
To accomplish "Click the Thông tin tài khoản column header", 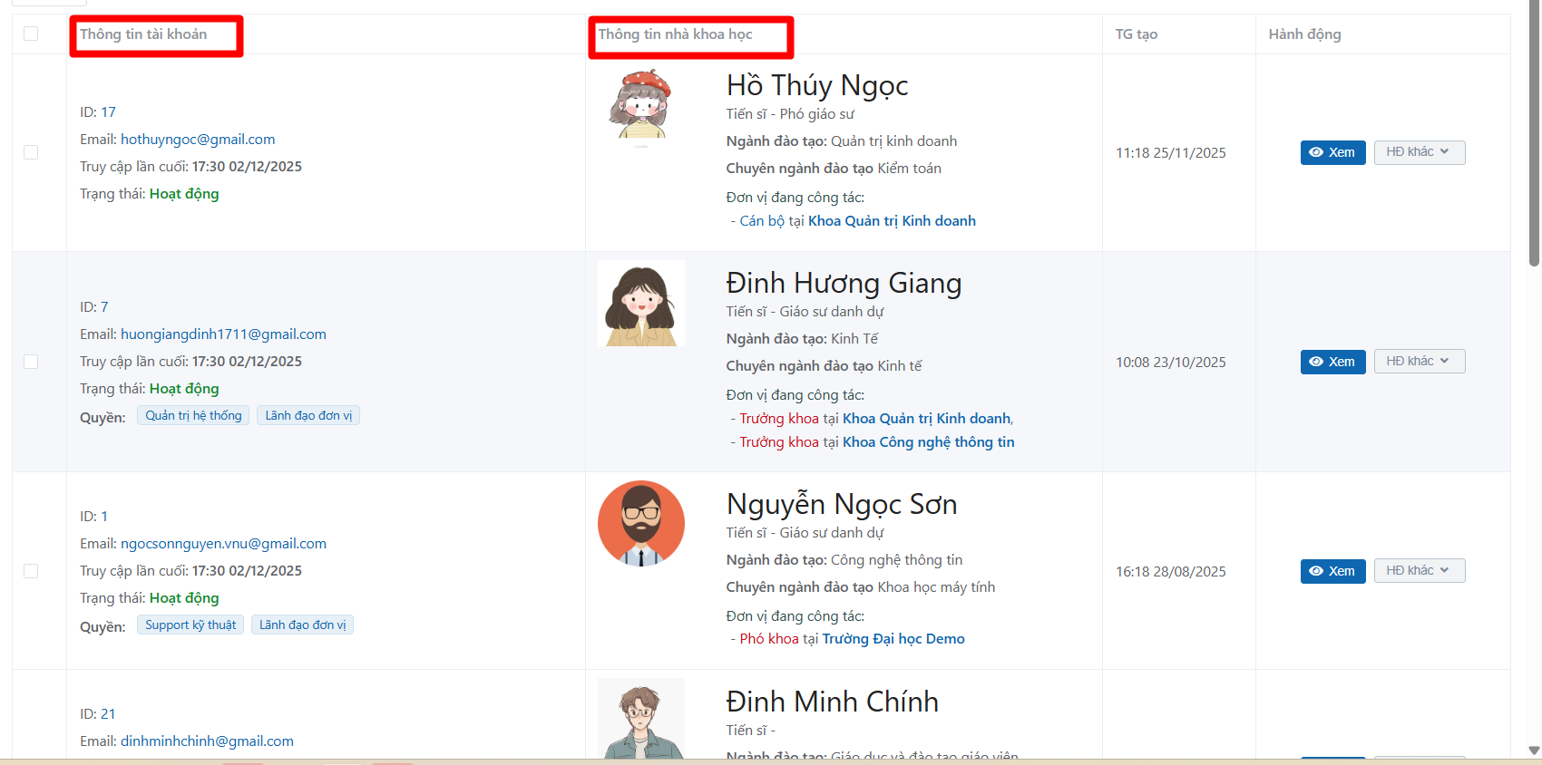I will [x=143, y=34].
